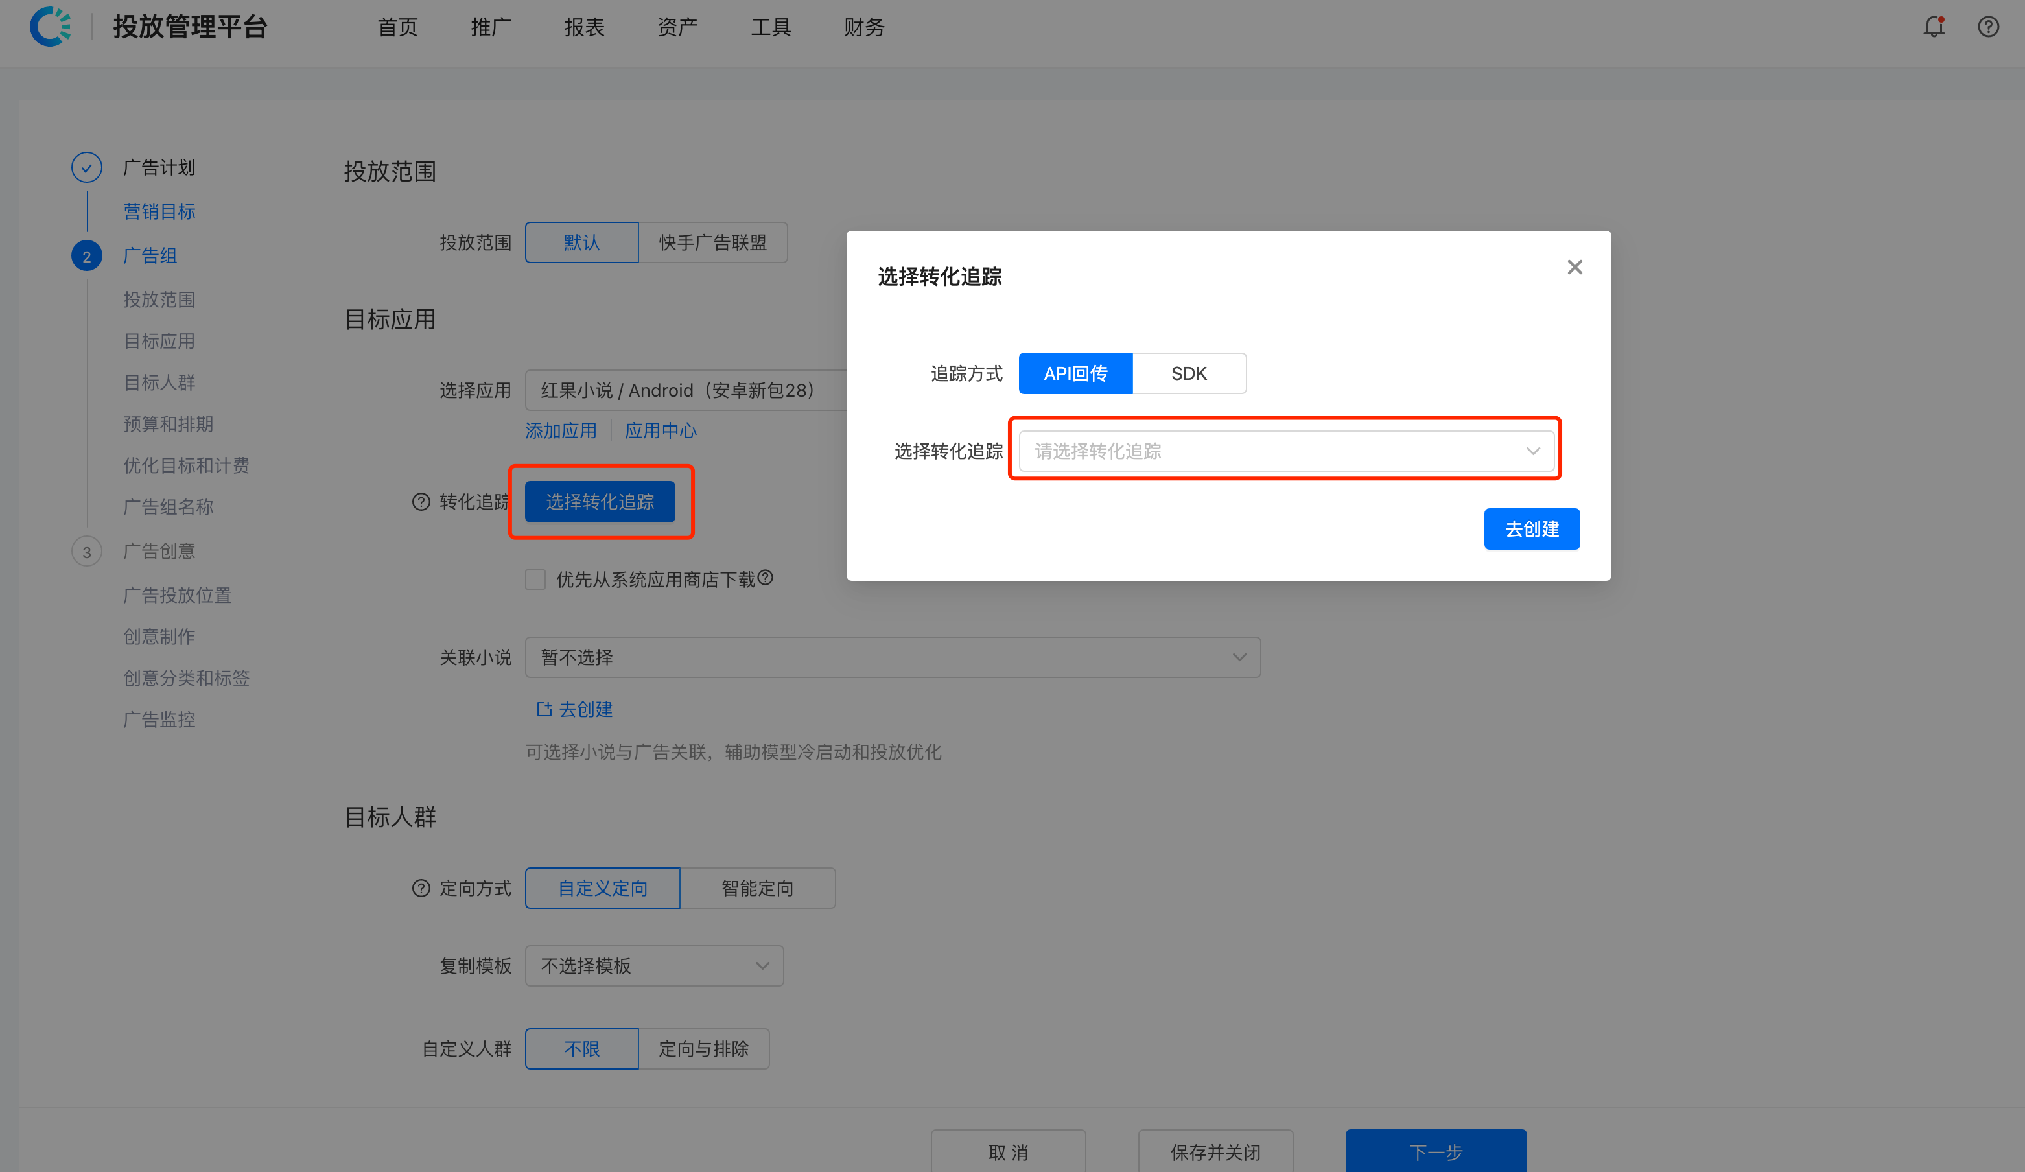
Task: Open 工具 in top navigation
Action: pyautogui.click(x=771, y=27)
